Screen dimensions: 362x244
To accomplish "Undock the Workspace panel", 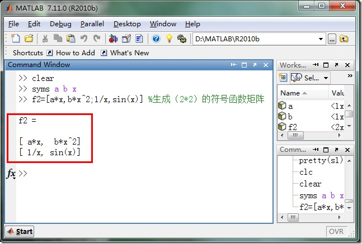I will pos(336,65).
